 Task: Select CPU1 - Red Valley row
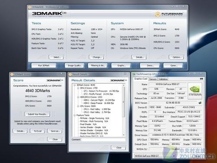(x=97, y=109)
